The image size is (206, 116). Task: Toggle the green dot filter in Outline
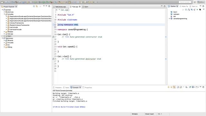pos(197,10)
